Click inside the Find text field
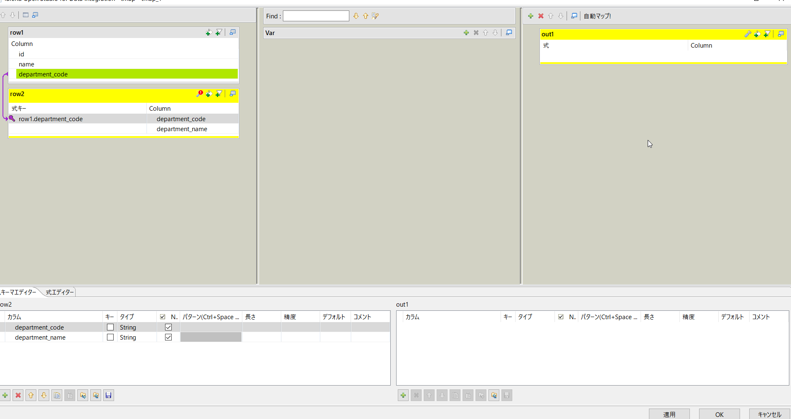This screenshot has height=419, width=791. pyautogui.click(x=316, y=16)
